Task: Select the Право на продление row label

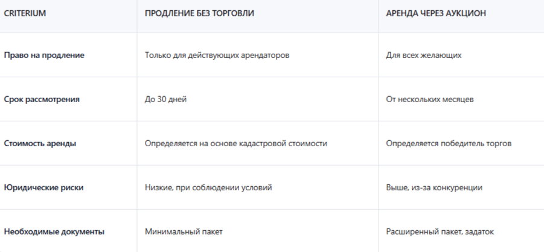Action: [44, 55]
